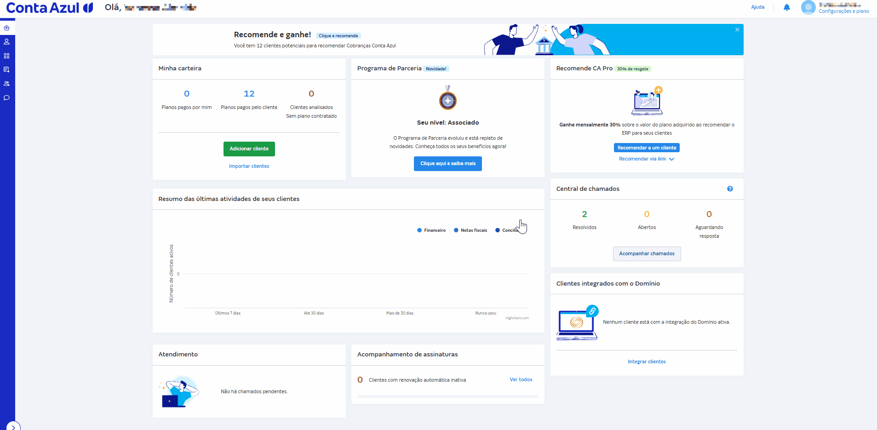Screen dimensions: 877x430
Task: Click Clique aqui e saiba mais button
Action: (x=447, y=164)
